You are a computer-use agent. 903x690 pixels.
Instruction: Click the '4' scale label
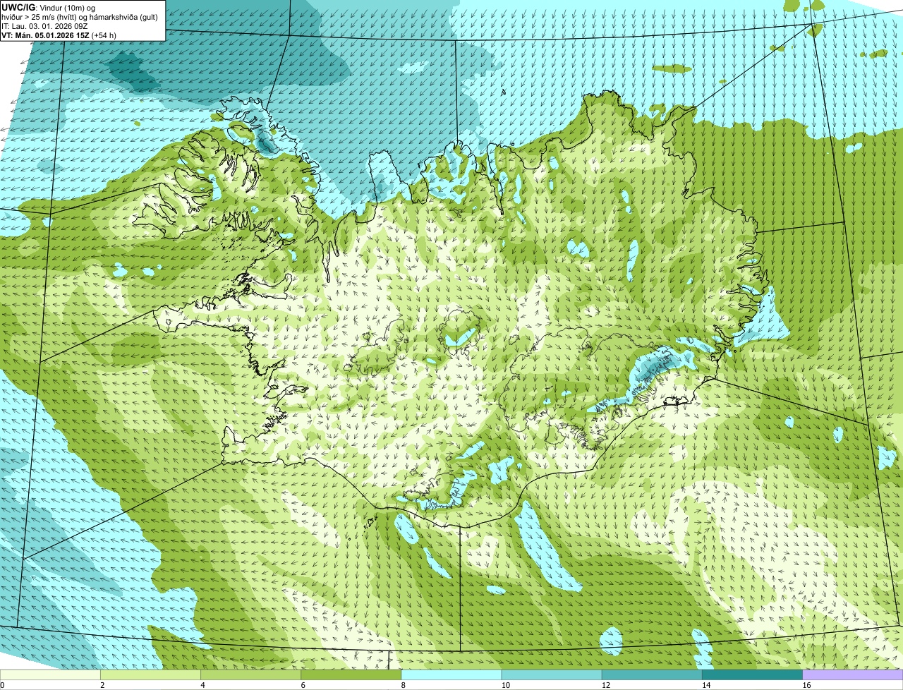coord(202,685)
